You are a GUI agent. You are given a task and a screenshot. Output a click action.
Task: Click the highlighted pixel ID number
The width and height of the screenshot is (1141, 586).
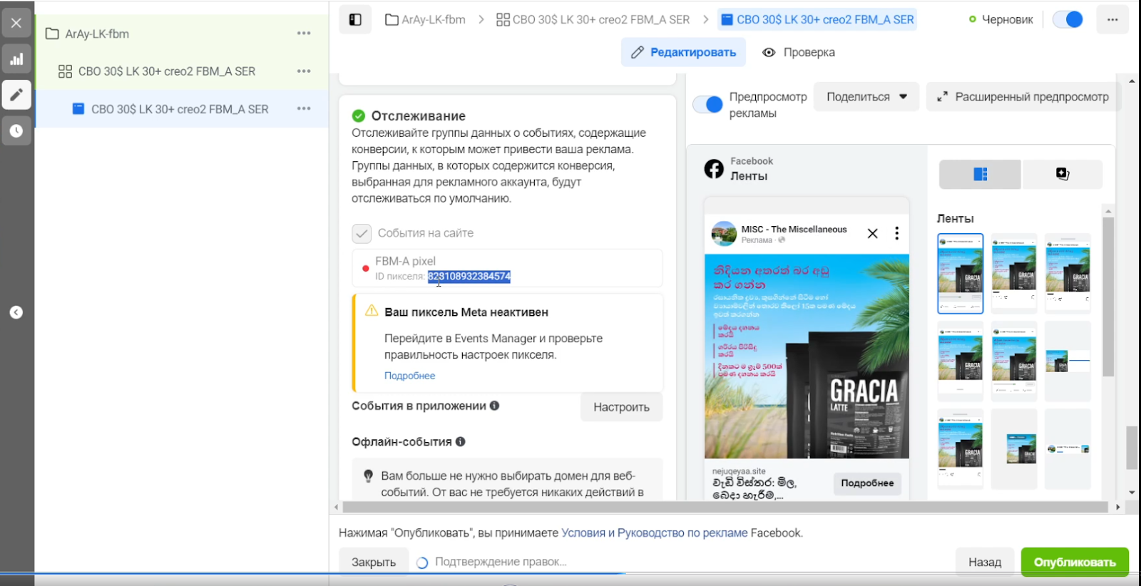pyautogui.click(x=469, y=277)
